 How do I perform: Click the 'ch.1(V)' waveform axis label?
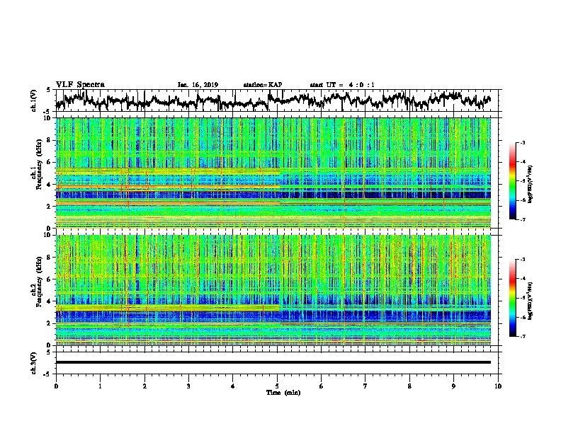(33, 100)
